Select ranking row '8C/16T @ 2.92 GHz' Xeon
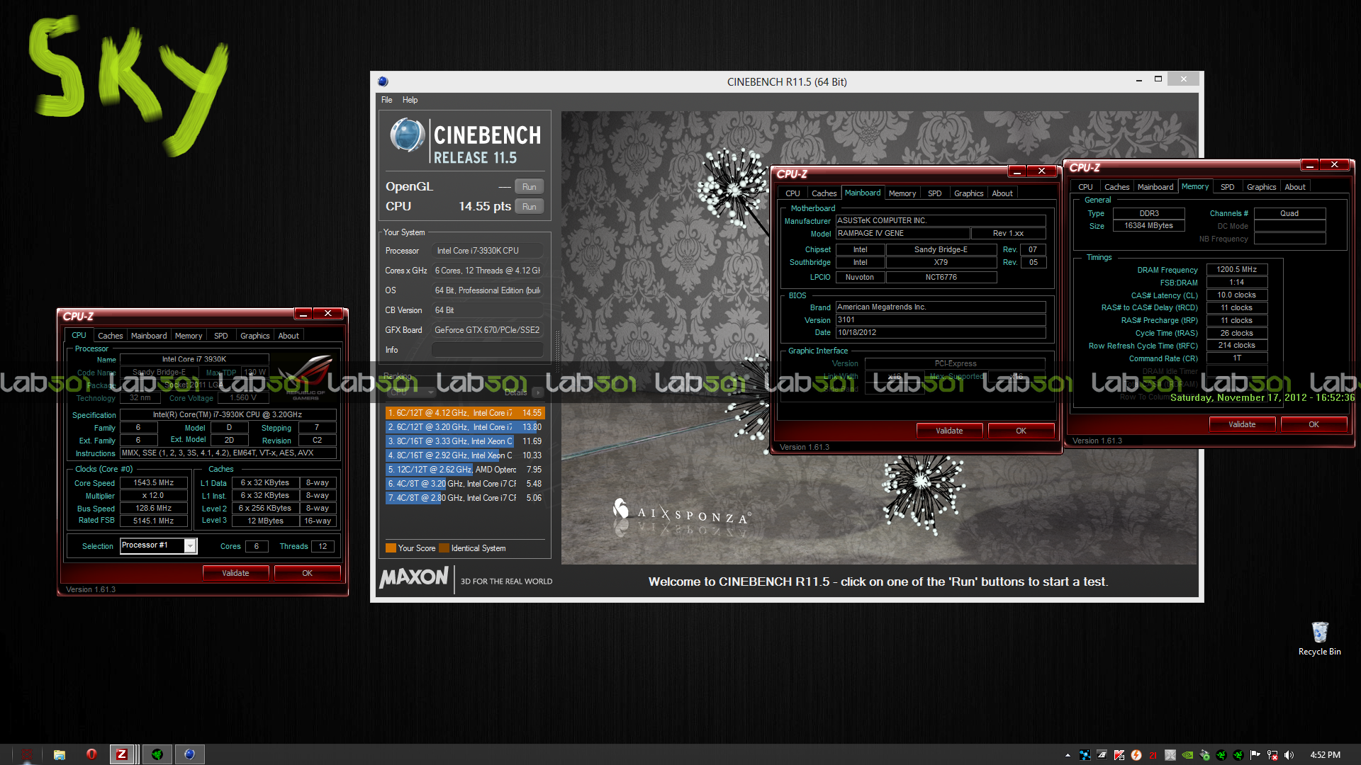Image resolution: width=1361 pixels, height=765 pixels. tap(465, 455)
